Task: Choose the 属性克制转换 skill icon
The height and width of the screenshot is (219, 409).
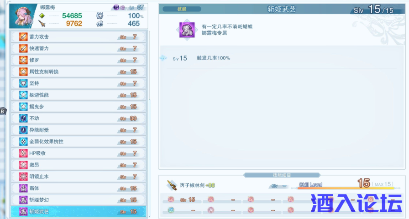Action: click(23, 71)
